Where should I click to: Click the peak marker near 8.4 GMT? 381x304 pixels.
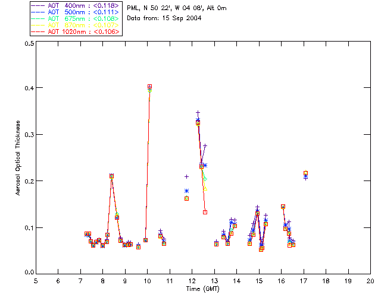tap(111, 176)
